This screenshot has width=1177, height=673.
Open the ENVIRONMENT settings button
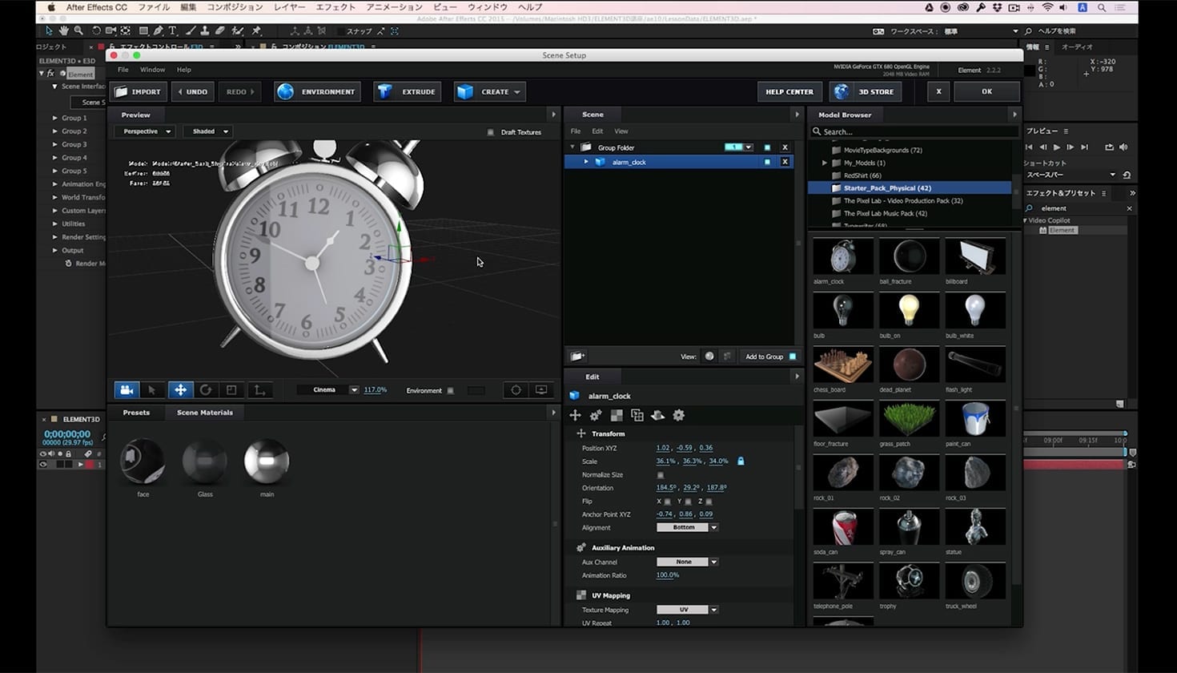(x=317, y=92)
